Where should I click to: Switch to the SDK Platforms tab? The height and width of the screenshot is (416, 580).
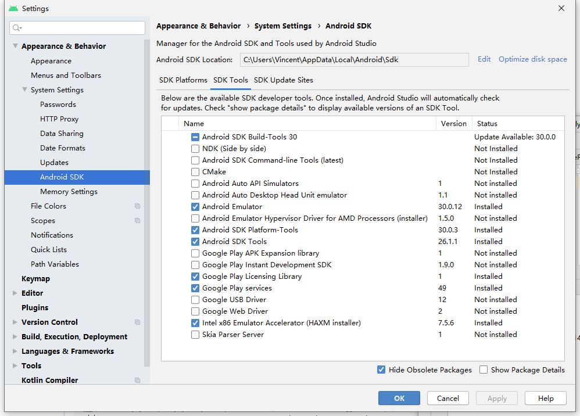click(183, 80)
